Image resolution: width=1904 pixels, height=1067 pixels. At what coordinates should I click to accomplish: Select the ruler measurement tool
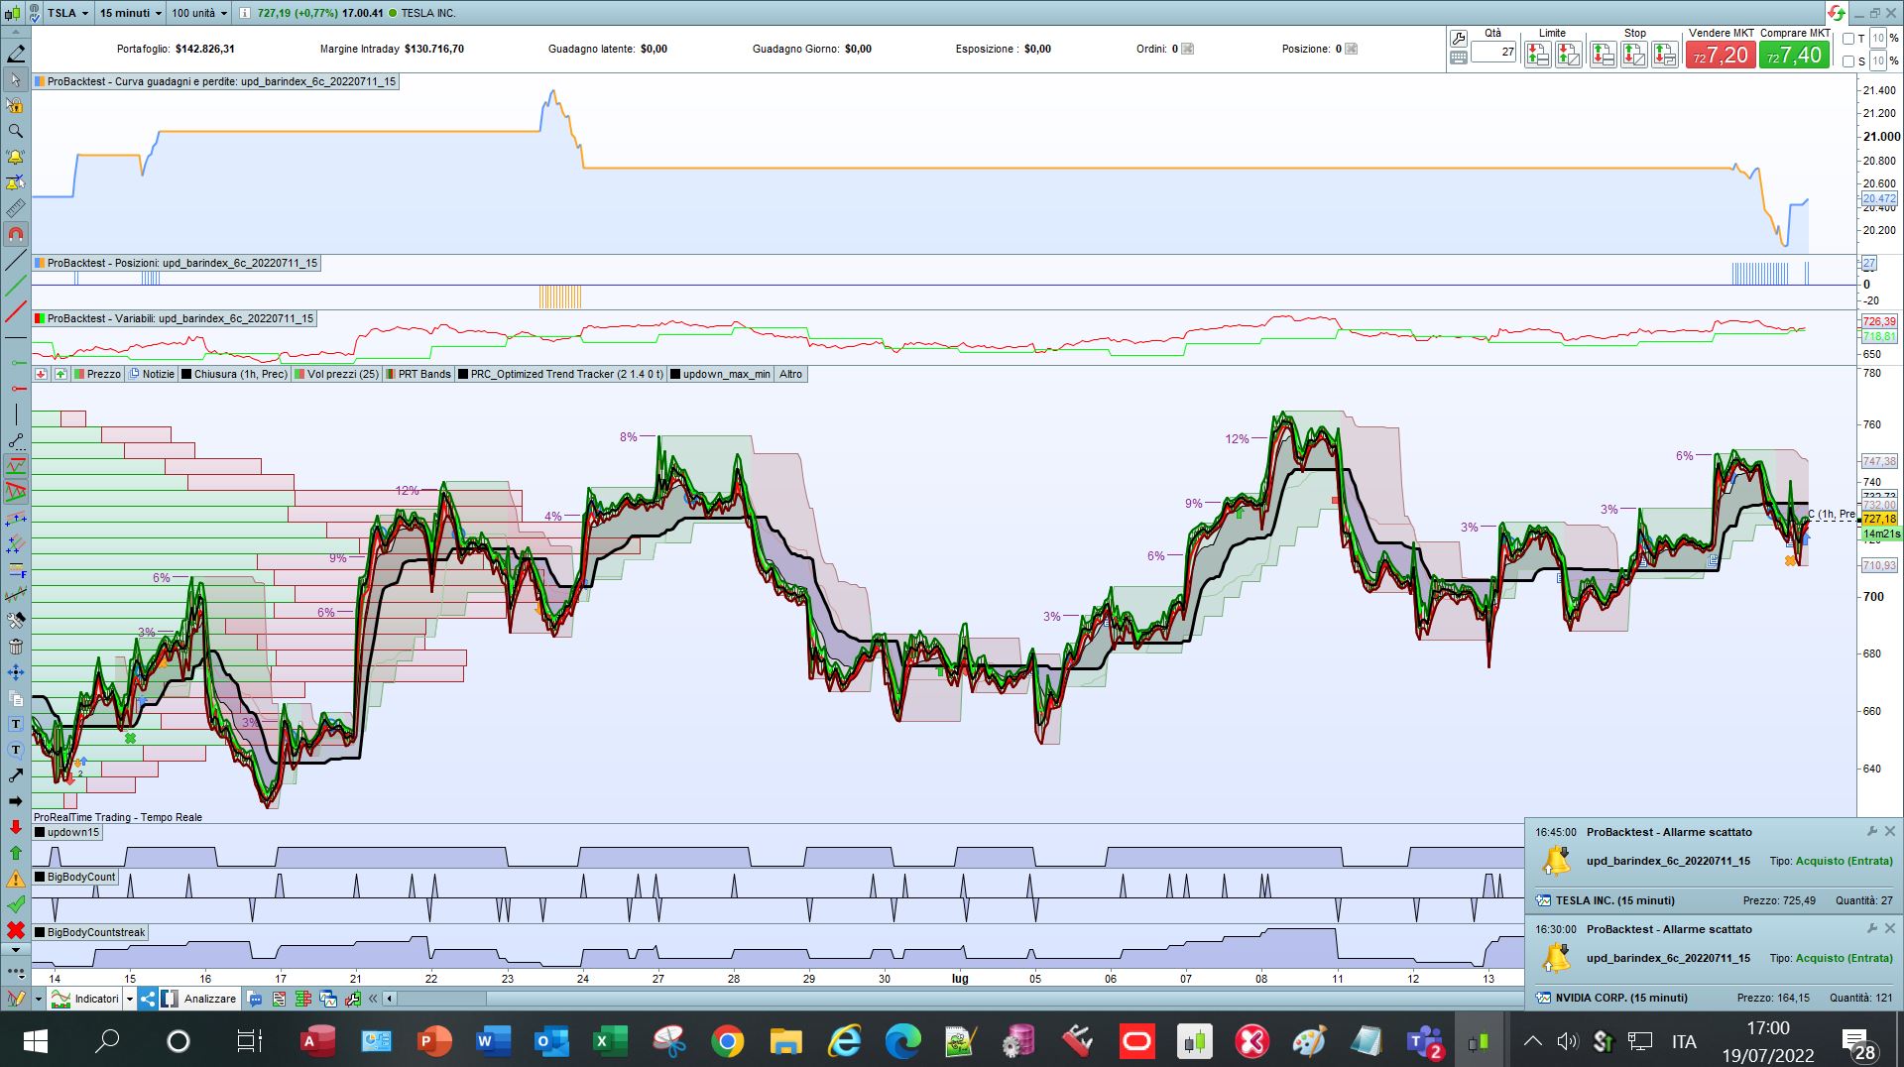point(16,208)
